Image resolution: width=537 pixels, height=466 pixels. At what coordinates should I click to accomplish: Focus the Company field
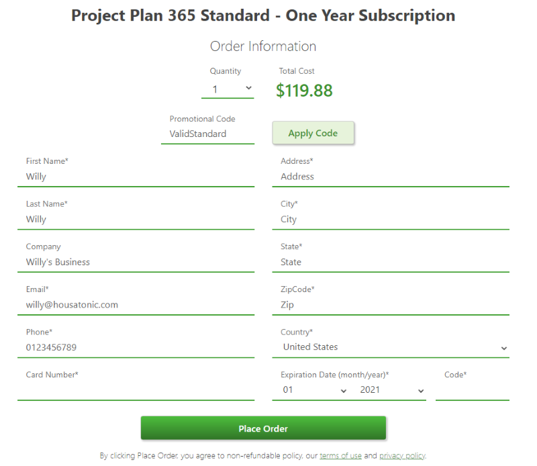coord(134,262)
